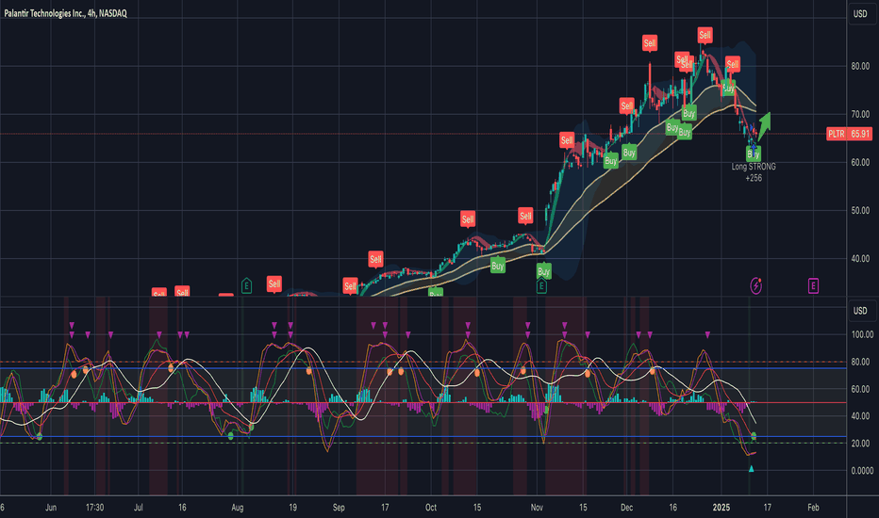
Task: Click the 0.0000 oscillator axis label
Action: pos(862,470)
